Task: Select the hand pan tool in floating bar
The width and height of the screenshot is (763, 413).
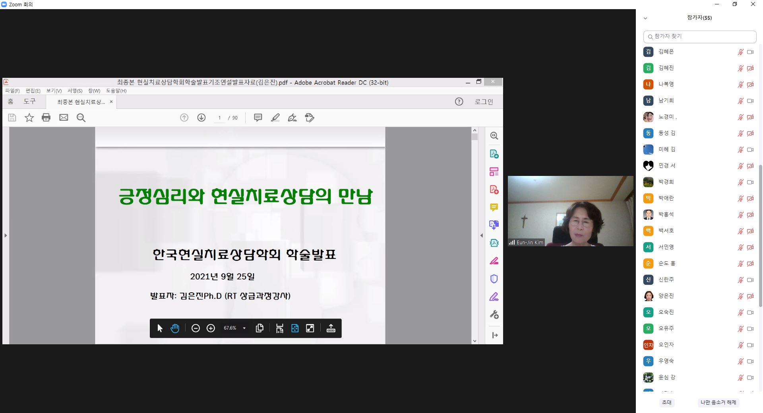Action: click(175, 328)
